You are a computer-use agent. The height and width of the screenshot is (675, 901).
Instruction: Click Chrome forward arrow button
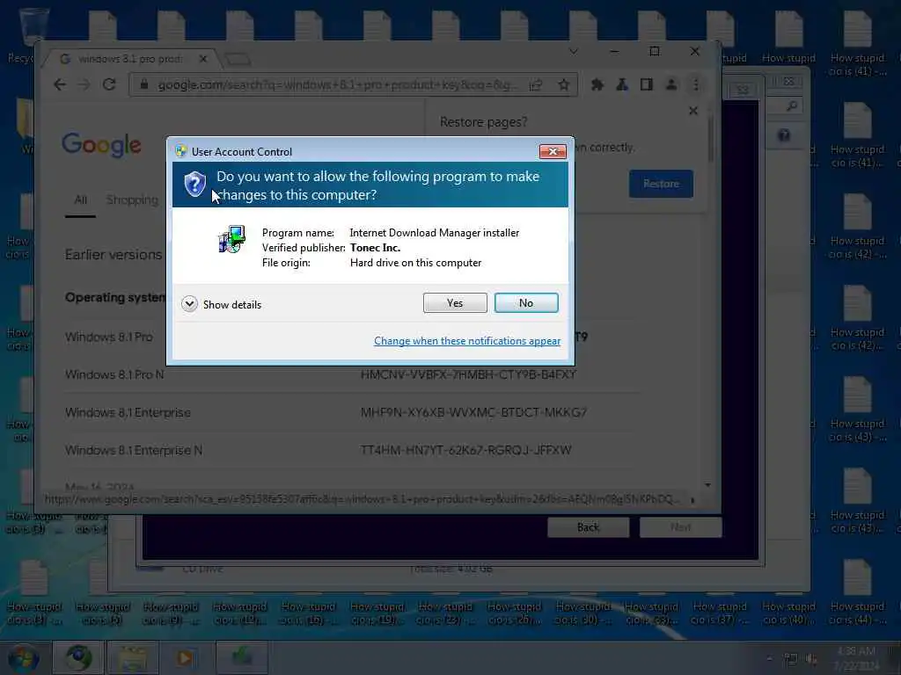coord(84,85)
